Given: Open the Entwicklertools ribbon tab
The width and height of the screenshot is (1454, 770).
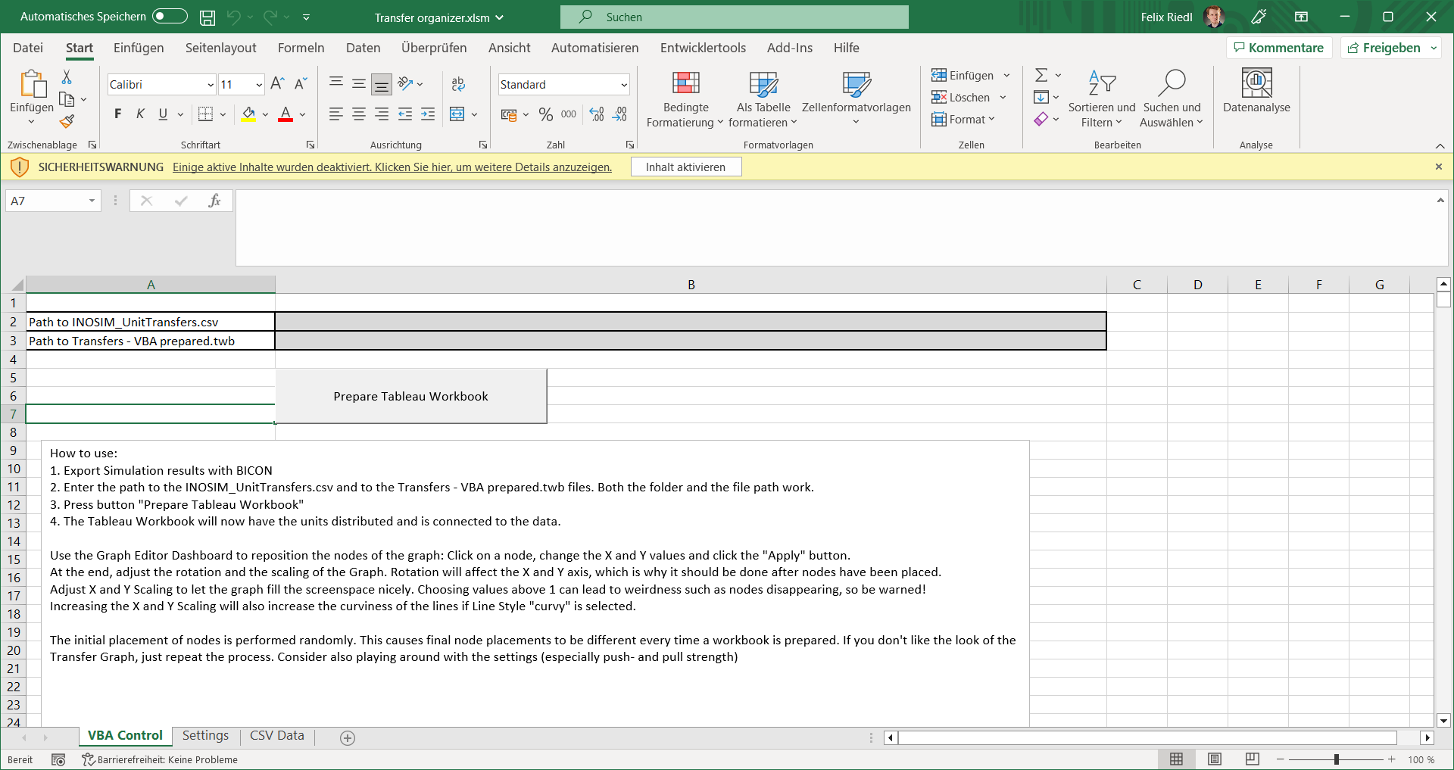Looking at the screenshot, I should (702, 48).
